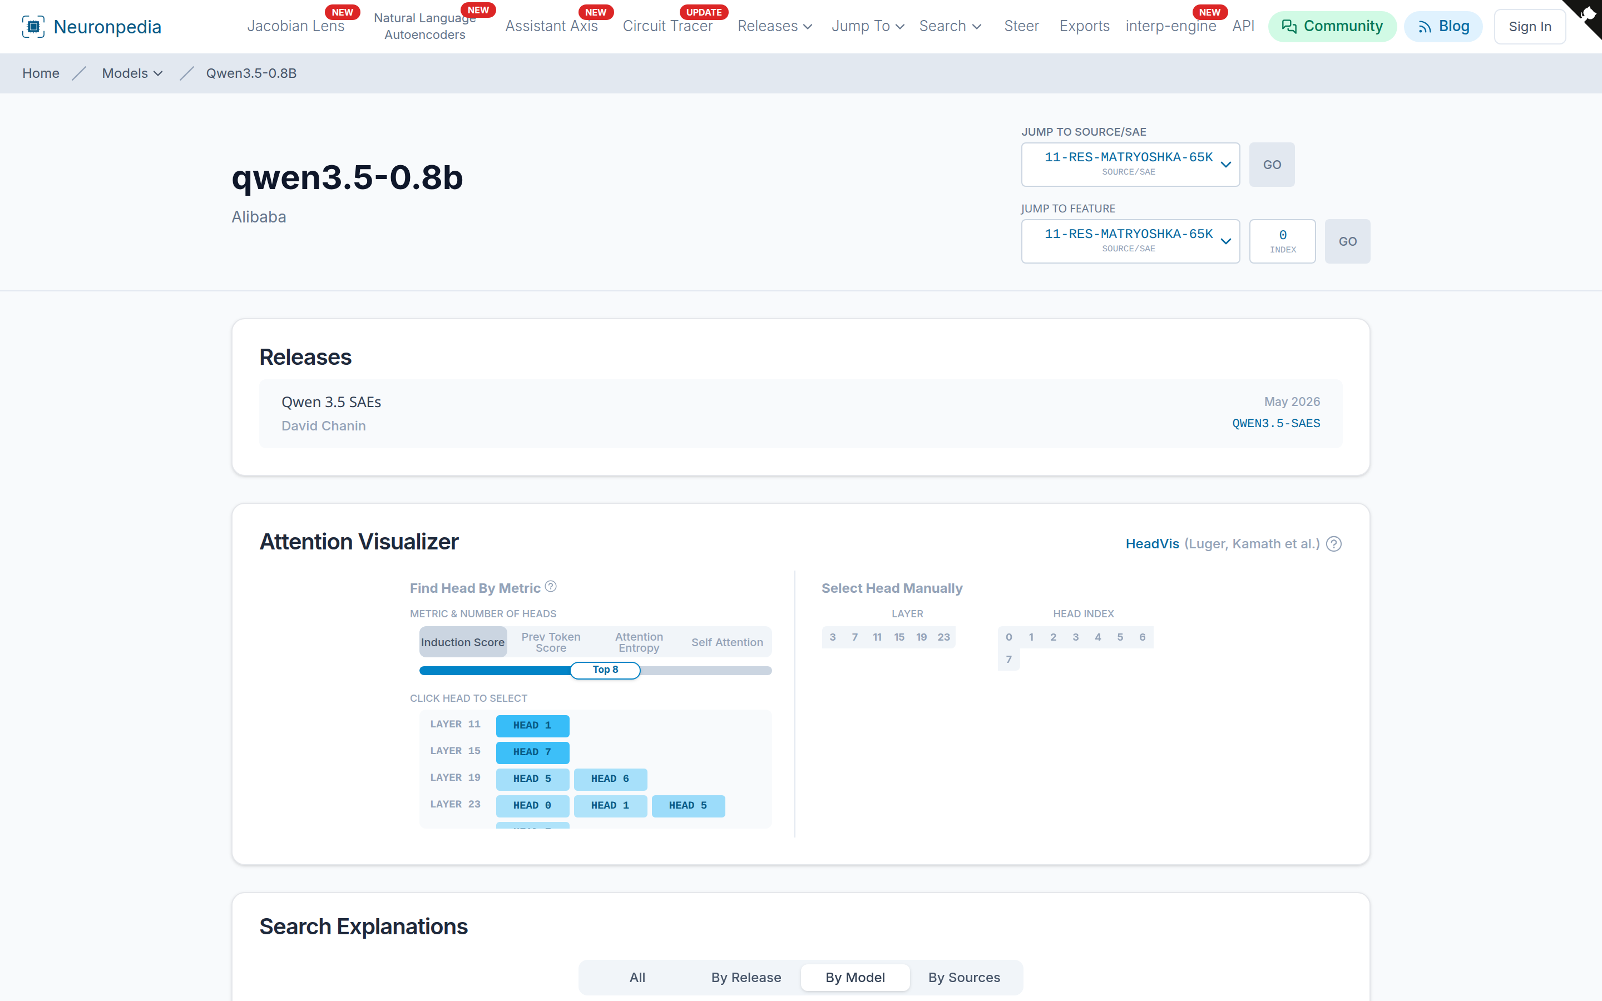The image size is (1602, 1001).
Task: Open Exports nav item
Action: pos(1084,27)
